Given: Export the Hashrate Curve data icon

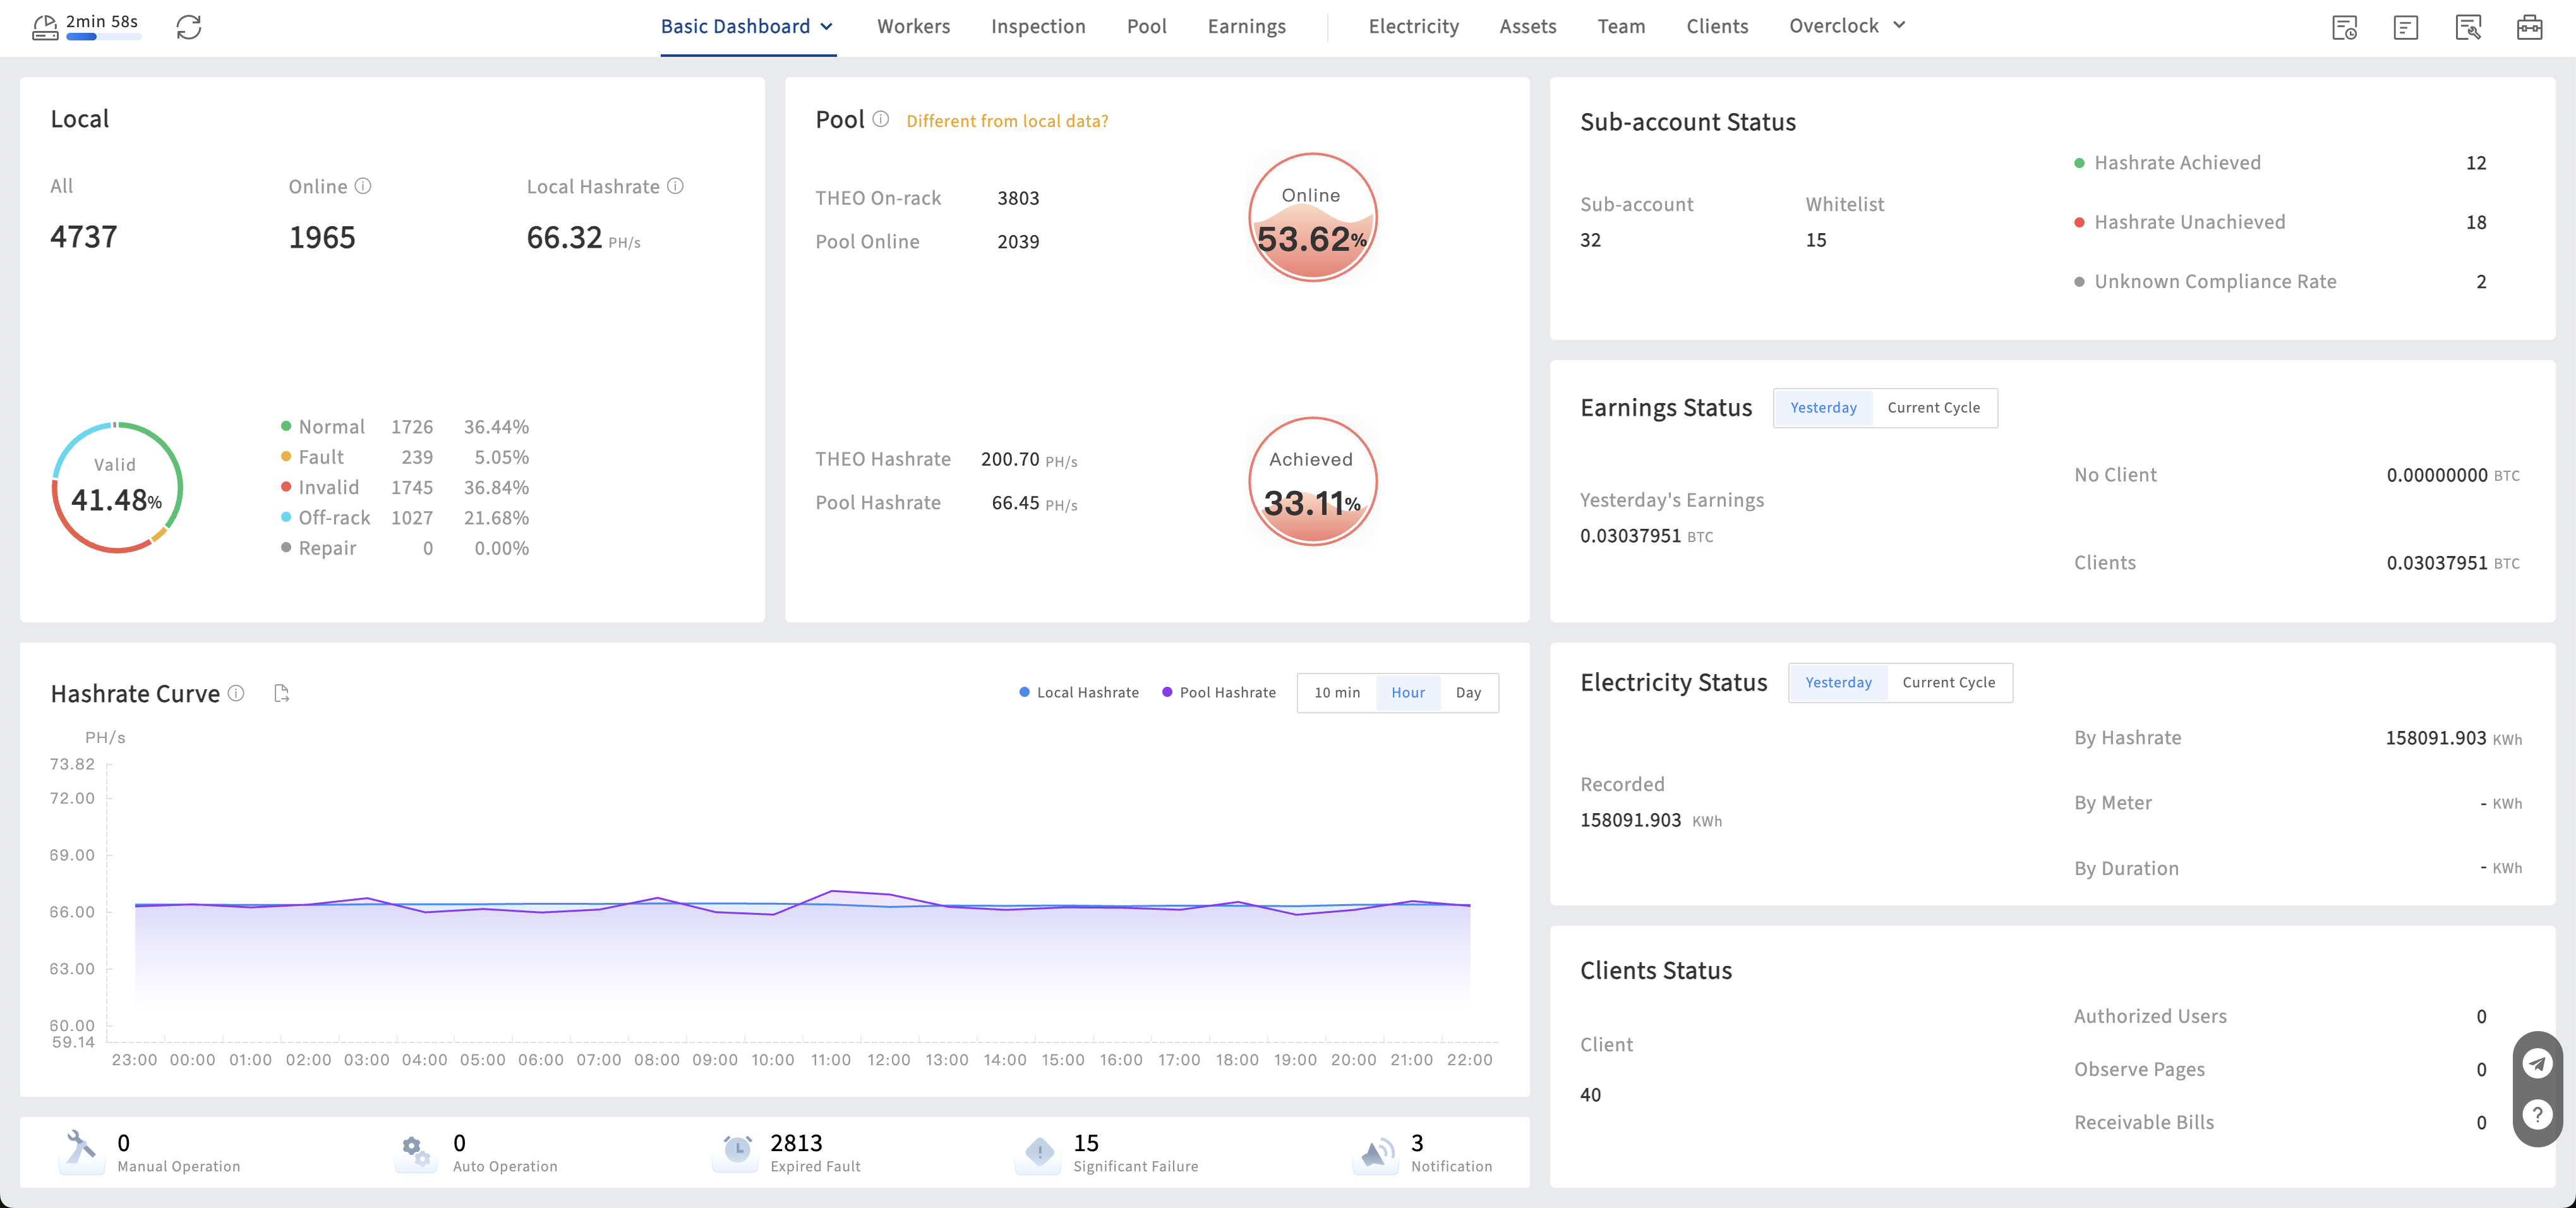Looking at the screenshot, I should point(281,693).
